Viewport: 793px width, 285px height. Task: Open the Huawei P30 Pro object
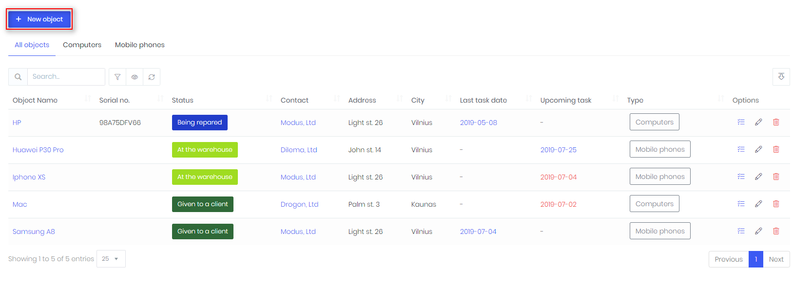38,150
